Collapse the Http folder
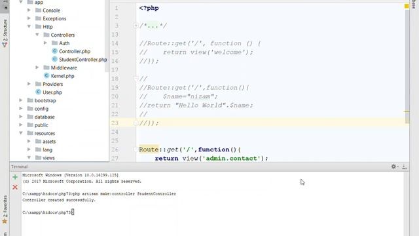Screen dimensions: 419x236 tap(29, 26)
